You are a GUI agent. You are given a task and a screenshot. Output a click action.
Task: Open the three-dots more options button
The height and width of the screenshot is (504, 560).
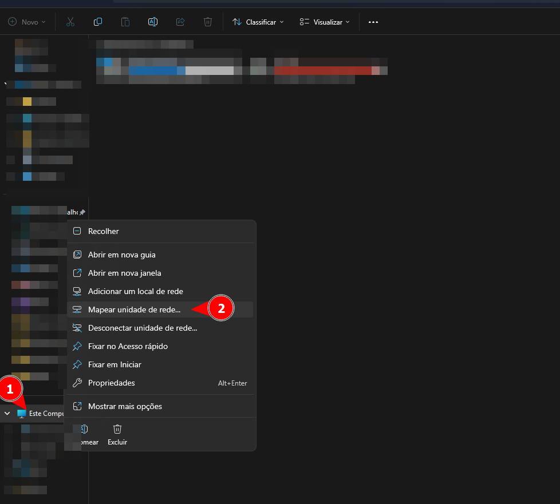(373, 22)
